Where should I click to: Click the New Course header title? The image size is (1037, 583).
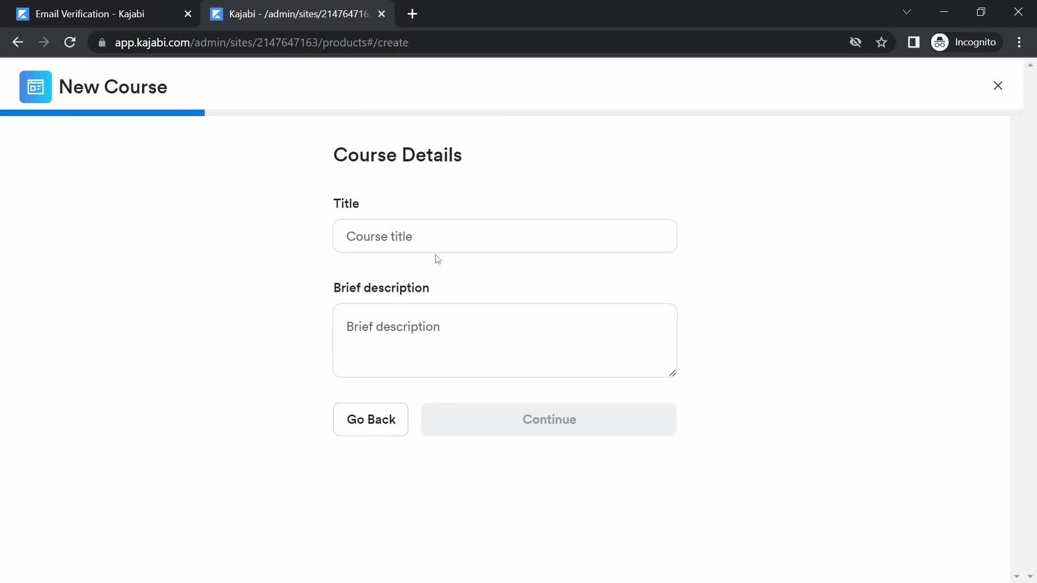point(113,87)
